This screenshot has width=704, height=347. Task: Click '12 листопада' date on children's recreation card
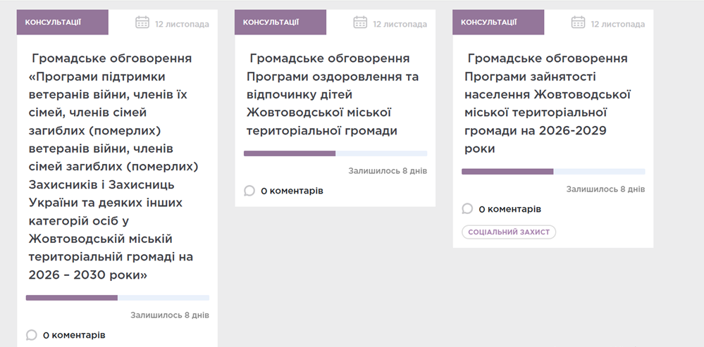[400, 24]
